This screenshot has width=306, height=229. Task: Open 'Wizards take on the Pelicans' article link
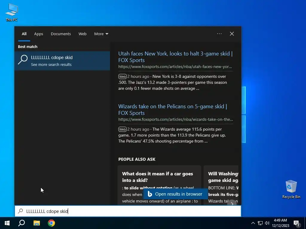click(172, 110)
